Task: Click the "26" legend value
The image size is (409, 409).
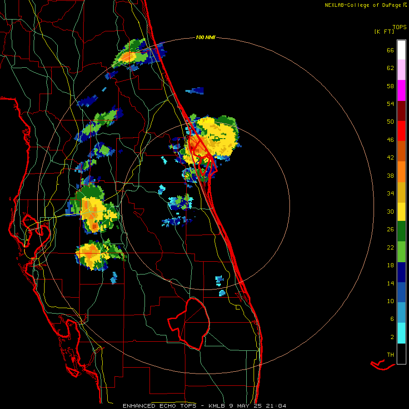Action: click(390, 229)
